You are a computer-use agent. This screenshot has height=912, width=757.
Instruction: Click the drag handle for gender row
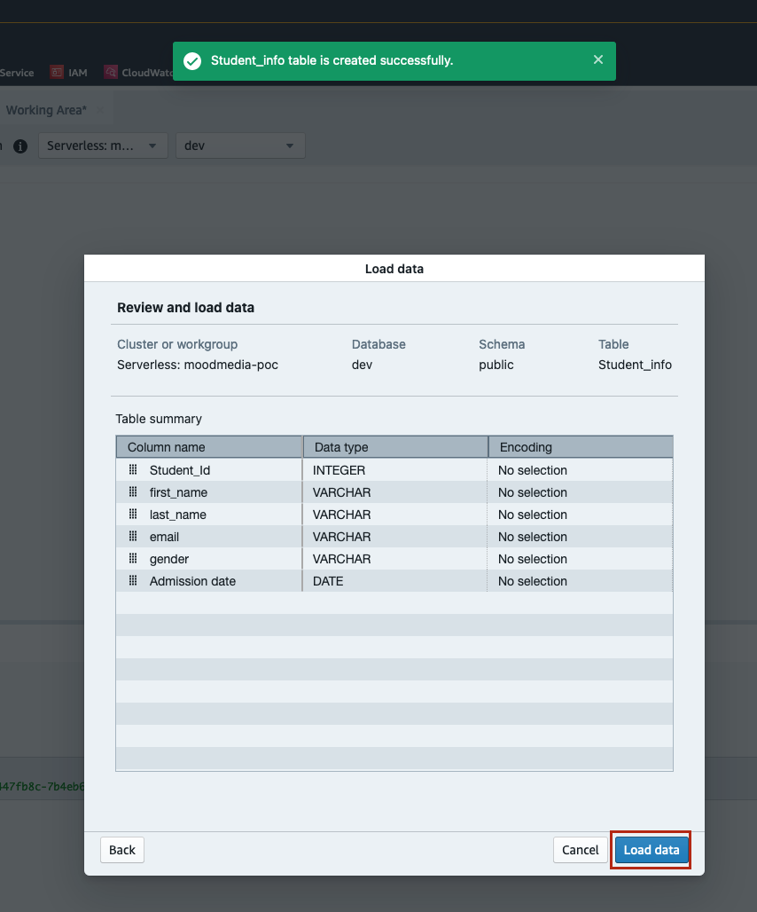pos(133,558)
